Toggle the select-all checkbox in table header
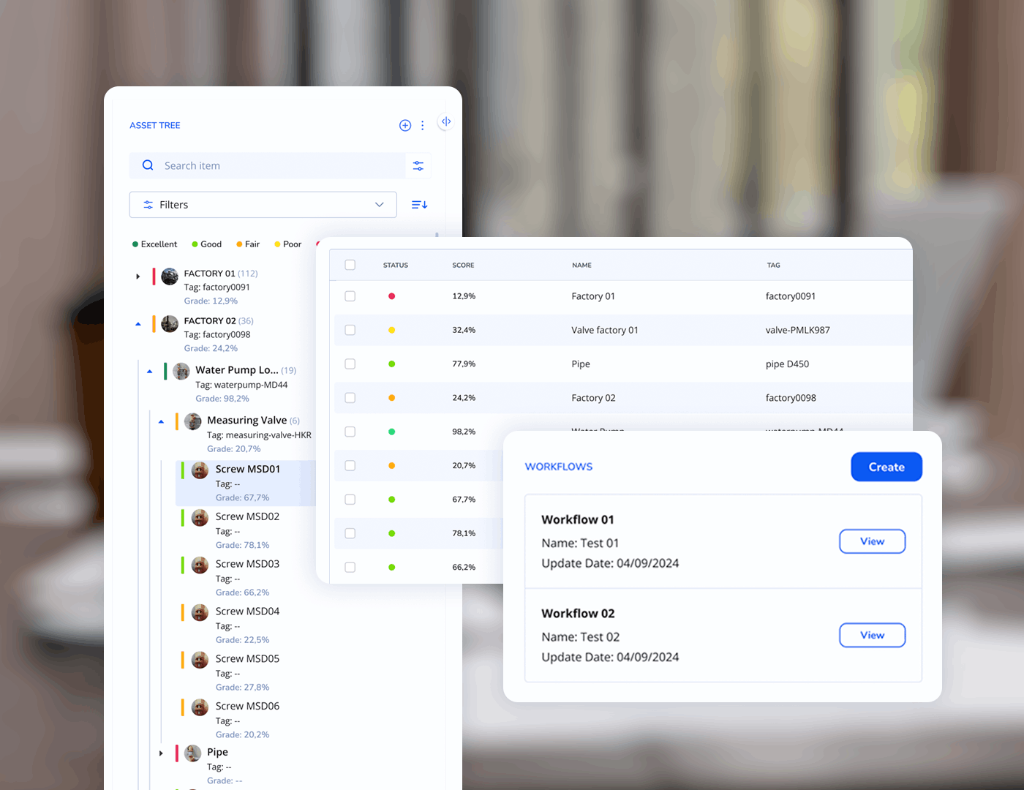The height and width of the screenshot is (790, 1024). click(x=350, y=265)
